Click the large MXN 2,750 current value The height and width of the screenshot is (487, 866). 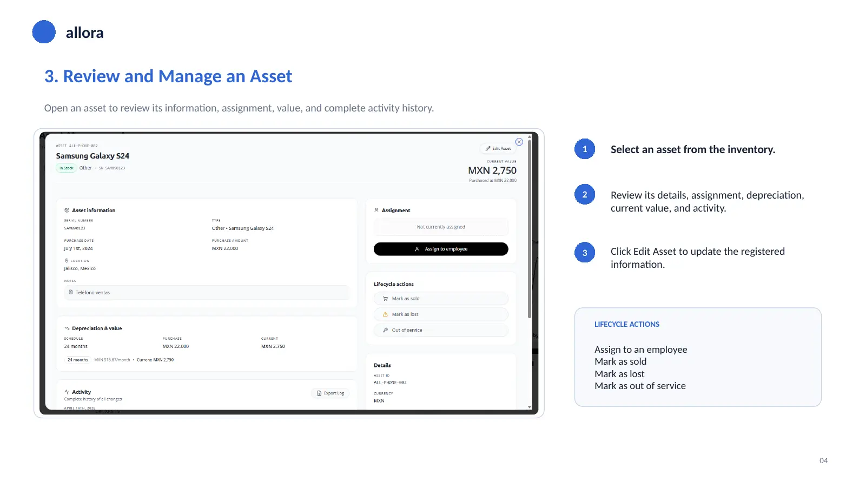(492, 170)
